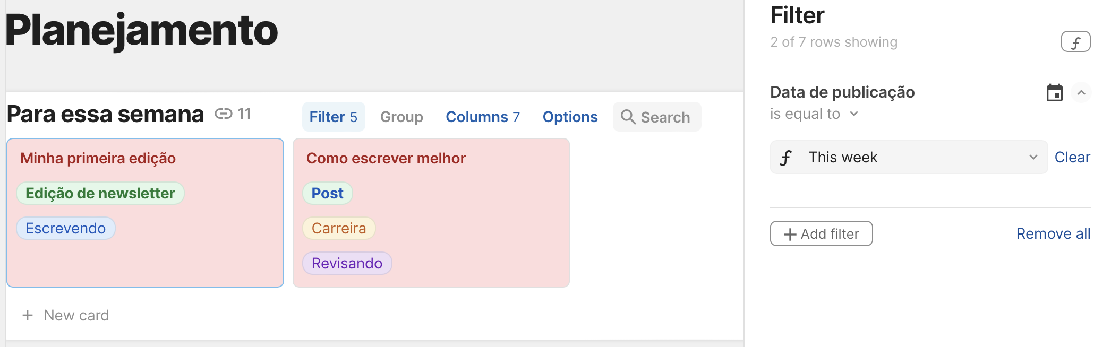Click the Edição de newsletter tag

100,193
